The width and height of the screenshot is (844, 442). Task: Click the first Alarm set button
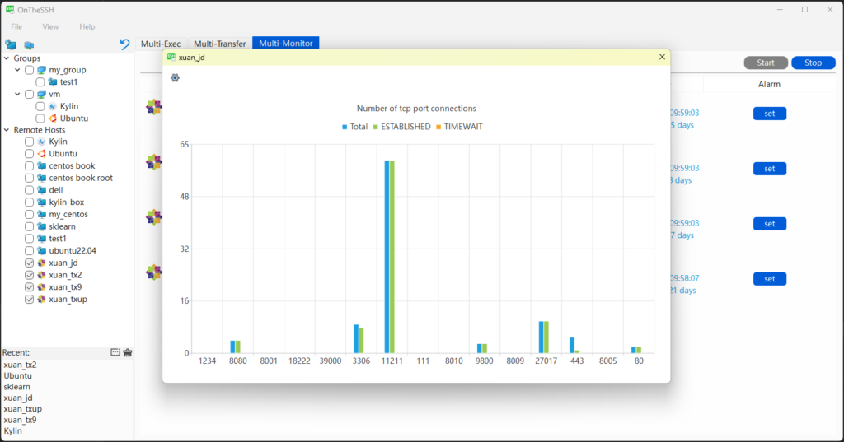pyautogui.click(x=769, y=114)
